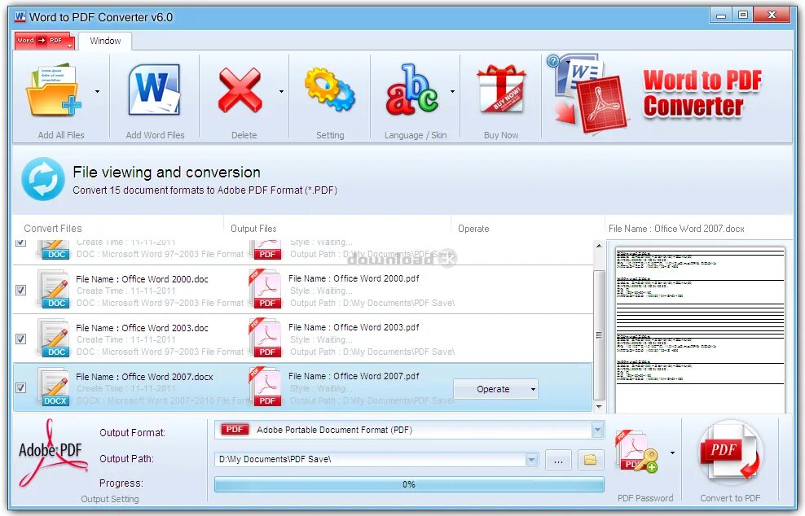Click the document preview thumbnail
805x516 pixels.
700,330
